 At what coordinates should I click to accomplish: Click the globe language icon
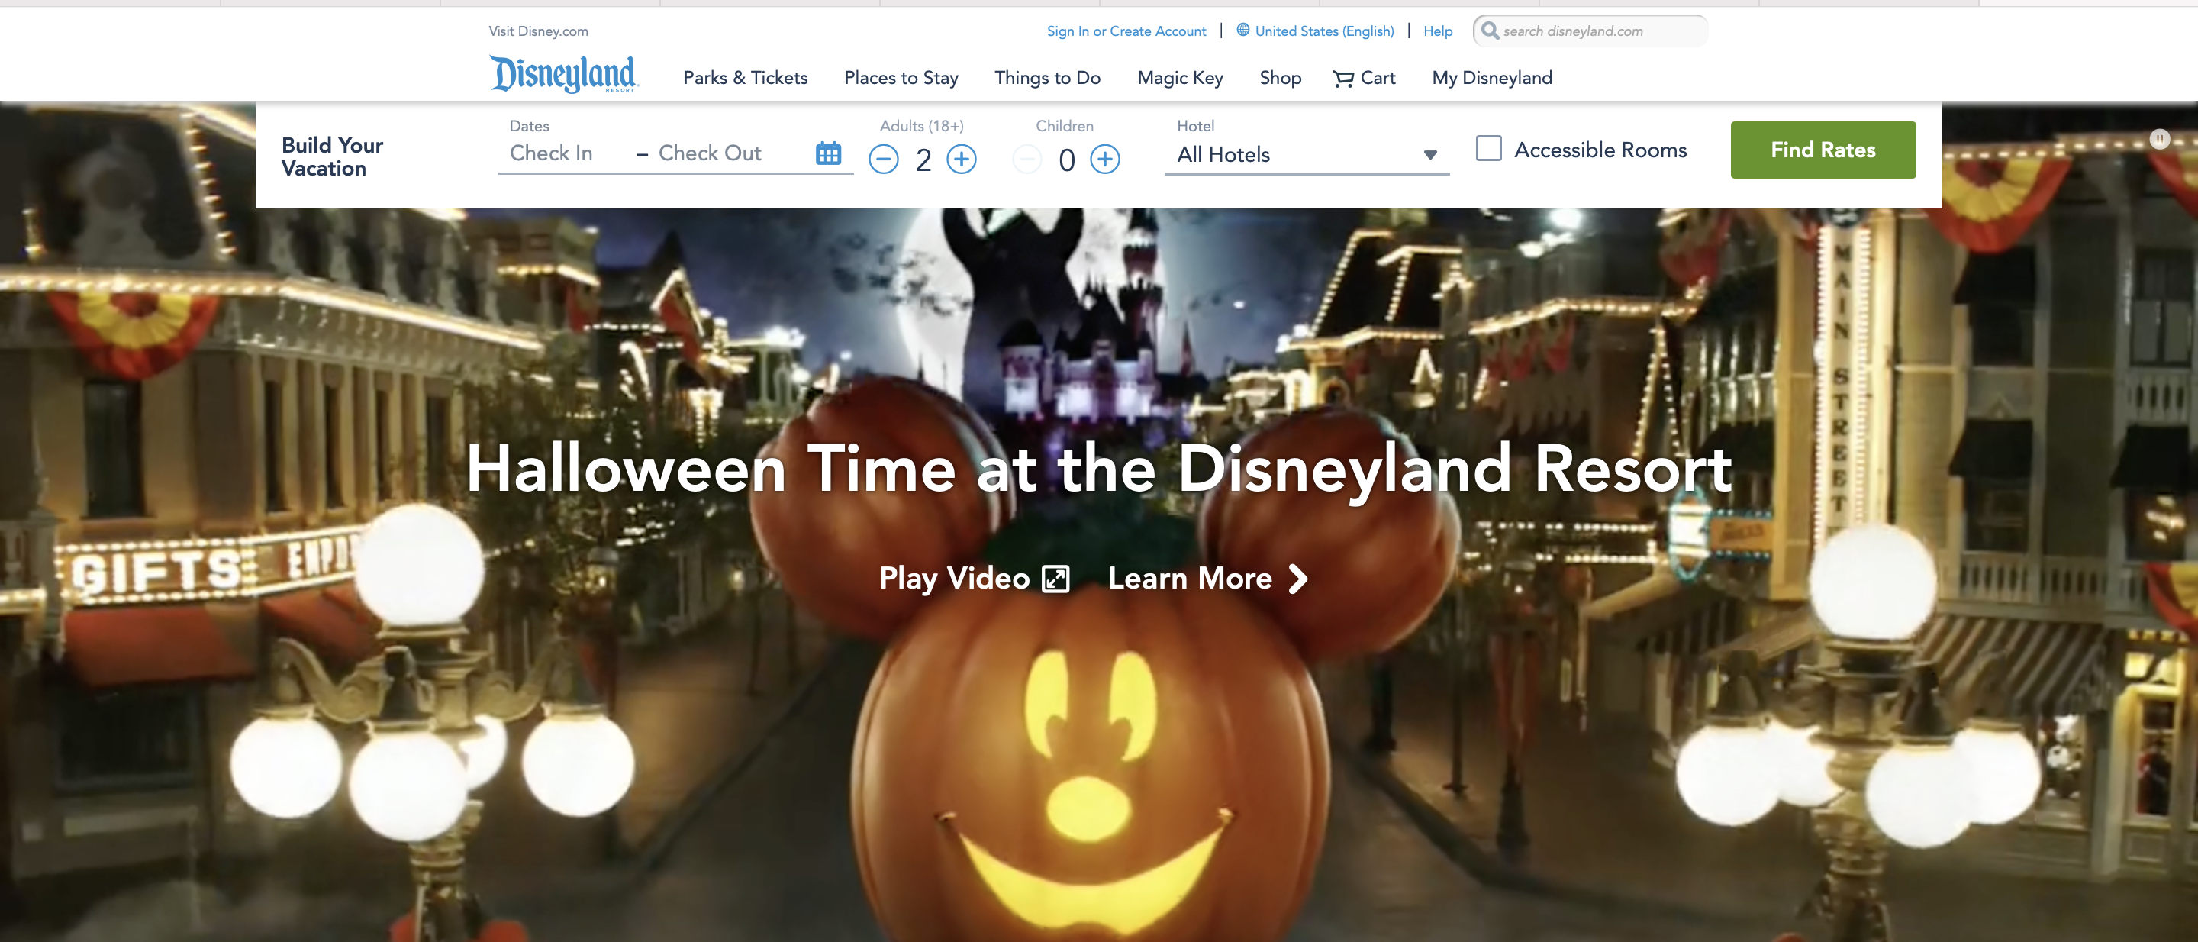coord(1243,30)
